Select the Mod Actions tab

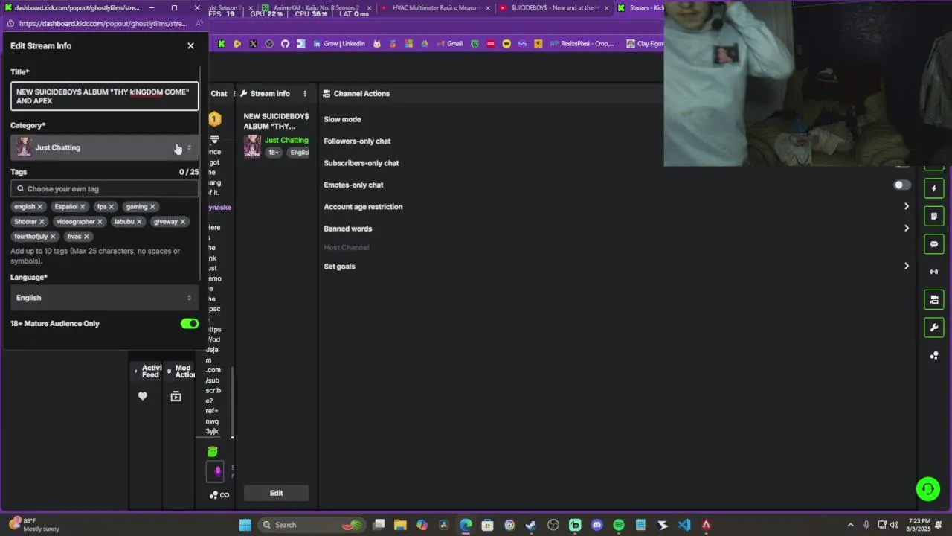tap(184, 371)
